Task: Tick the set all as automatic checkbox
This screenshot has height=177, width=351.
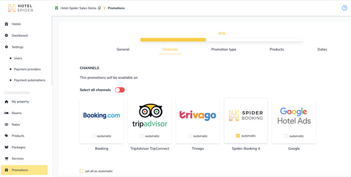Action: tap(82, 171)
